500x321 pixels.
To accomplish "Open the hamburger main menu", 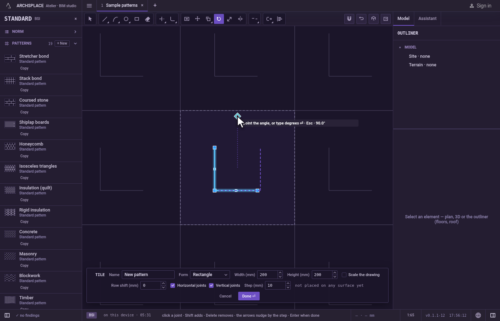I will click(x=89, y=6).
